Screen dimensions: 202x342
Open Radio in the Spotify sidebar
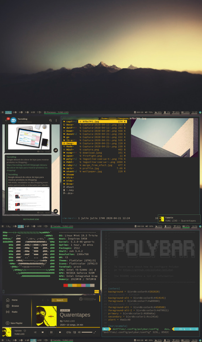12,312
